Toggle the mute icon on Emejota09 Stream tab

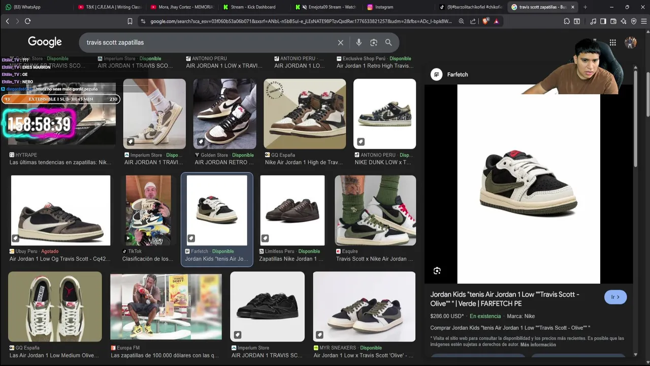[304, 7]
